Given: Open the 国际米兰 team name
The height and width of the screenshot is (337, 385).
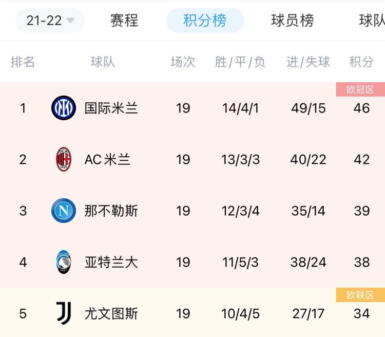Looking at the screenshot, I should 111,108.
